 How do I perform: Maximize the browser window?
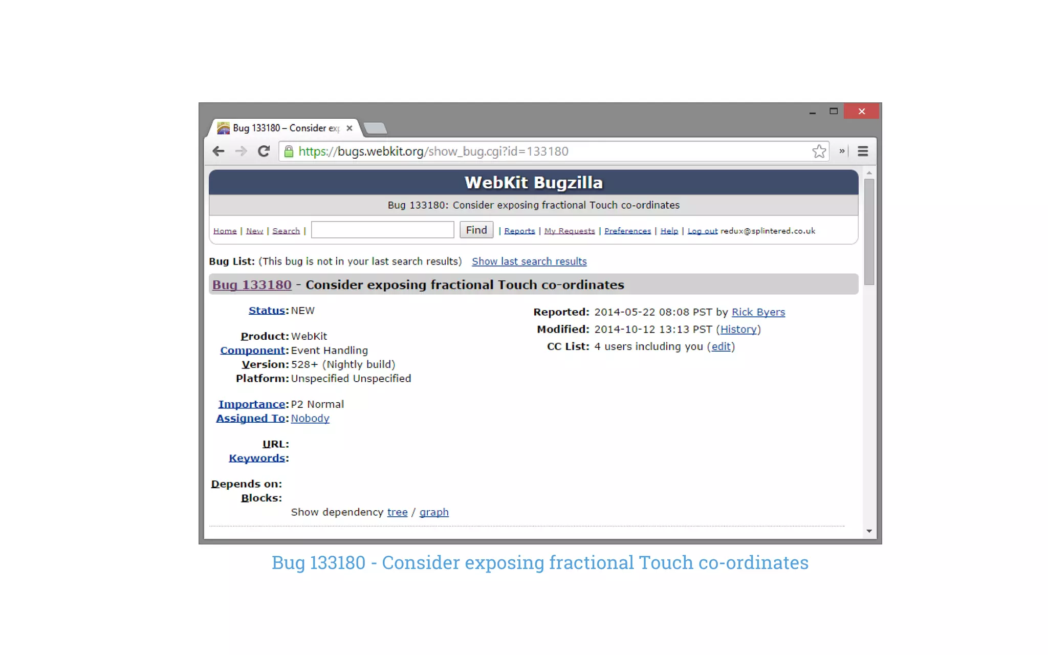click(834, 111)
